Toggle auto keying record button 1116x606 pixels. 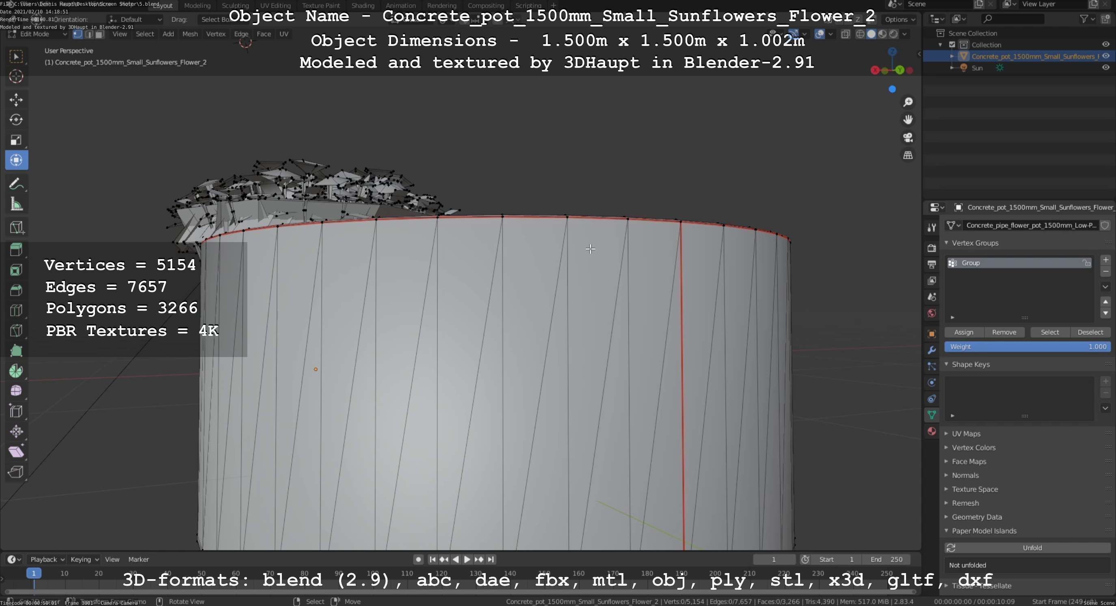(418, 559)
